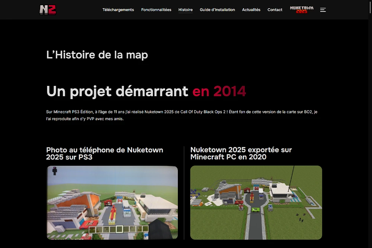
Task: Click the H2 site logo
Action: pyautogui.click(x=48, y=10)
